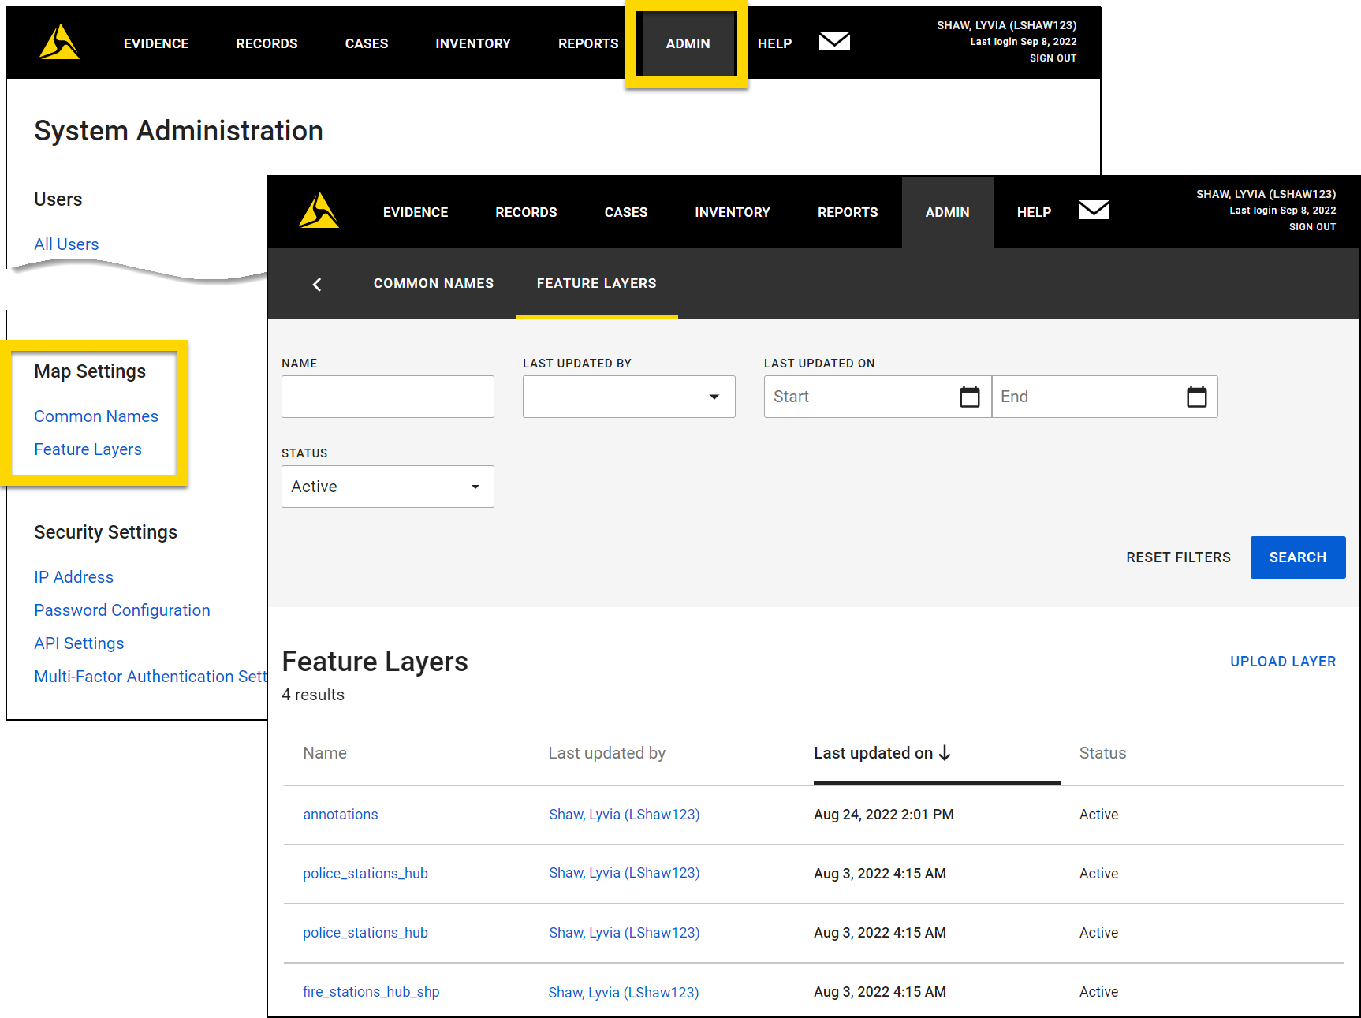
Task: Click the envelope icon in the background window header
Action: 833,40
